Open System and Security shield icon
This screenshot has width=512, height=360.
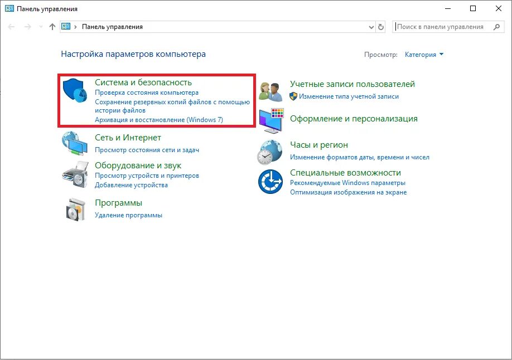[x=75, y=90]
